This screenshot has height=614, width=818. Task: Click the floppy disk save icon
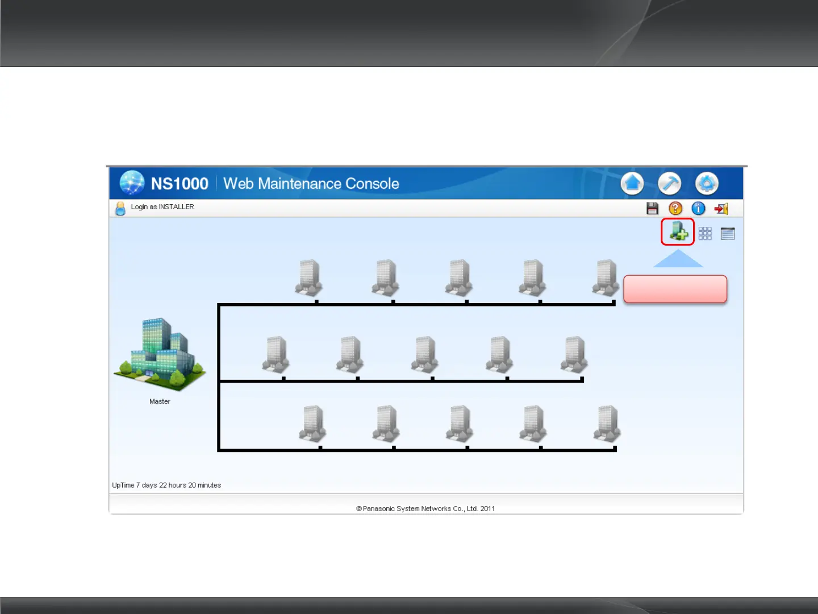pyautogui.click(x=652, y=209)
